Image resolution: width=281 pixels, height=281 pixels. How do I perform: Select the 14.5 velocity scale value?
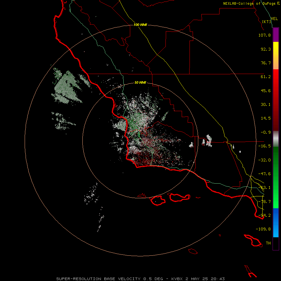(266, 118)
